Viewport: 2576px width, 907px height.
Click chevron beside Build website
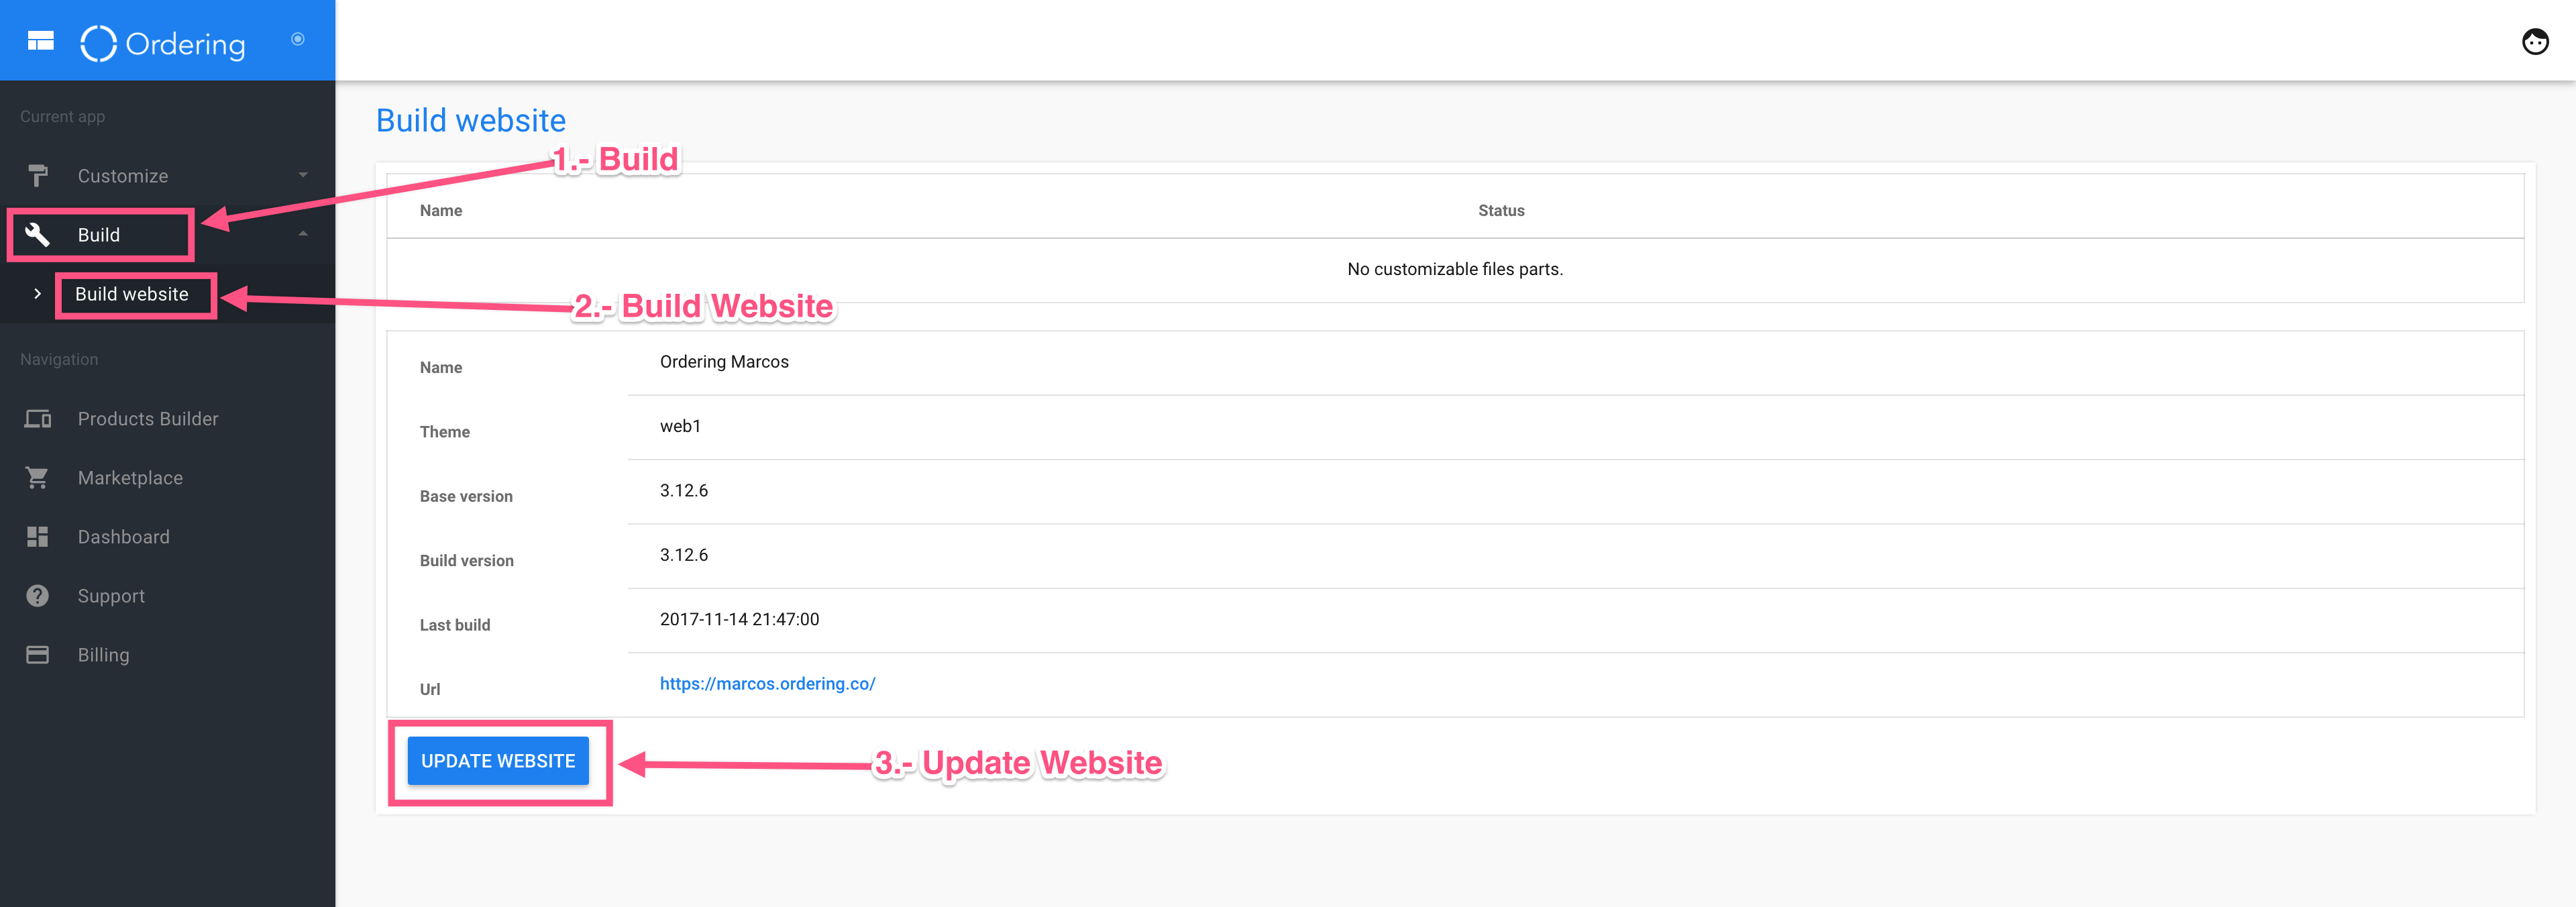pos(37,294)
